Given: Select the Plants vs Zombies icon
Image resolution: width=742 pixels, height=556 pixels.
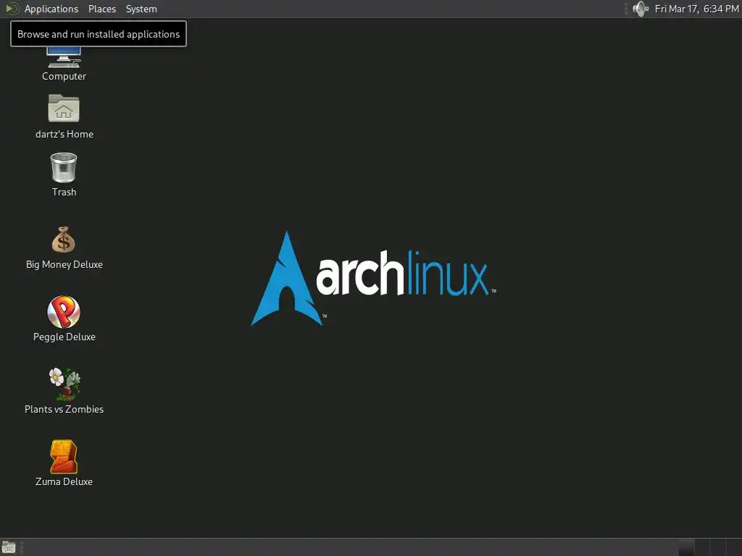Looking at the screenshot, I should pyautogui.click(x=64, y=384).
